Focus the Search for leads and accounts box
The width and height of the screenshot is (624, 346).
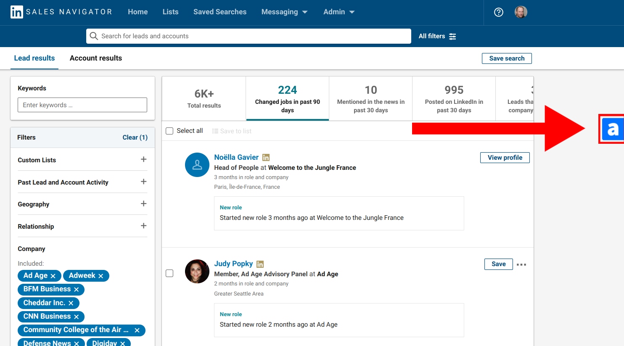tap(249, 36)
